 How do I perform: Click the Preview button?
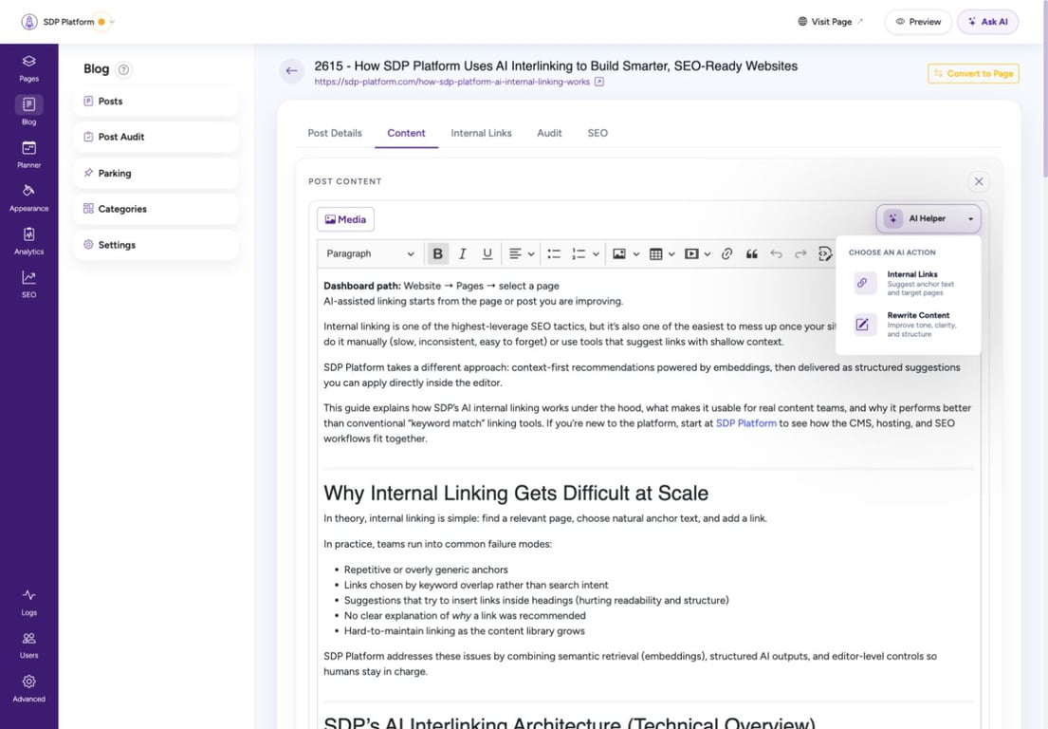(918, 22)
